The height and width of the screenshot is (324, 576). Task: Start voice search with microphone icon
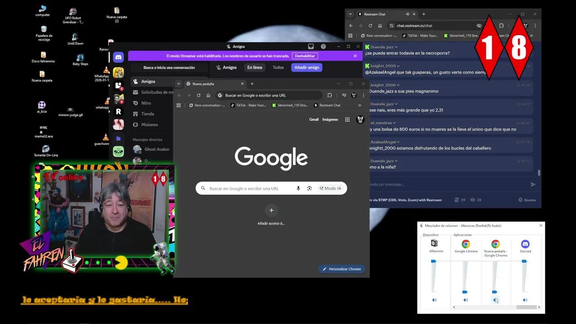pos(298,189)
